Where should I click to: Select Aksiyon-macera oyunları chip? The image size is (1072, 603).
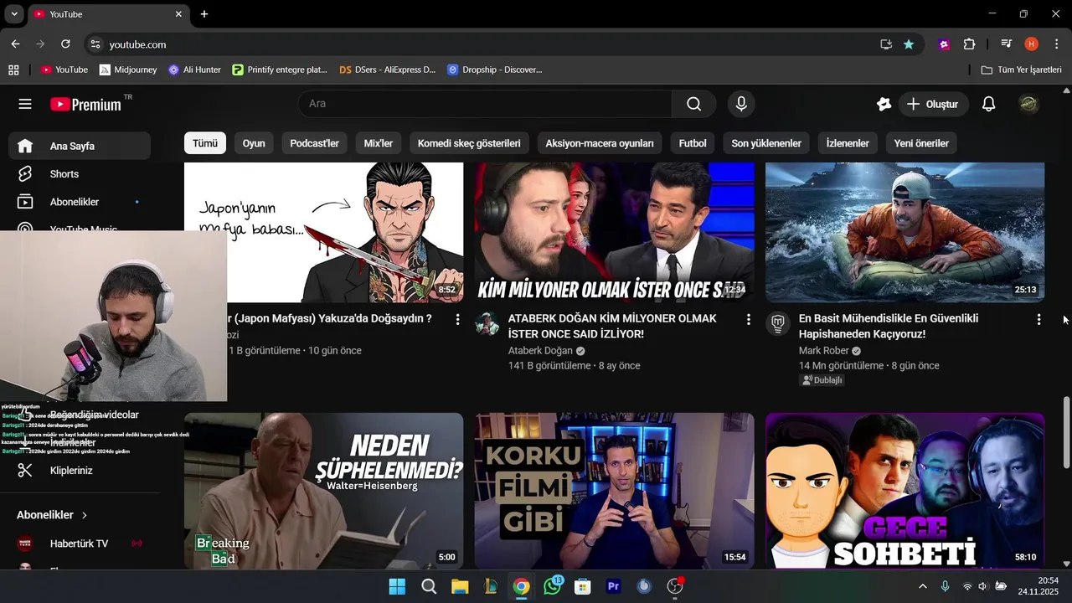click(600, 143)
